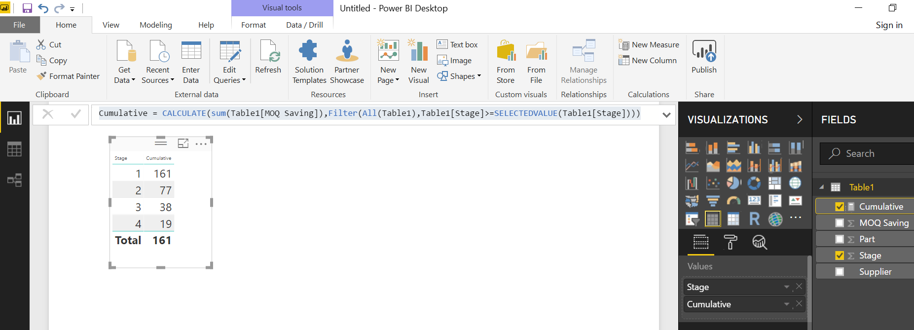914x330 pixels.
Task: Select the scatter chart visualization
Action: 713,183
